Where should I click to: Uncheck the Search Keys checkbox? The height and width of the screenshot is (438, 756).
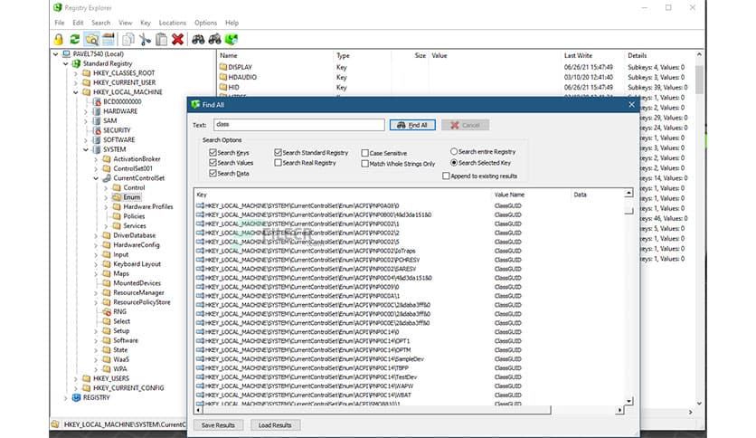point(213,152)
